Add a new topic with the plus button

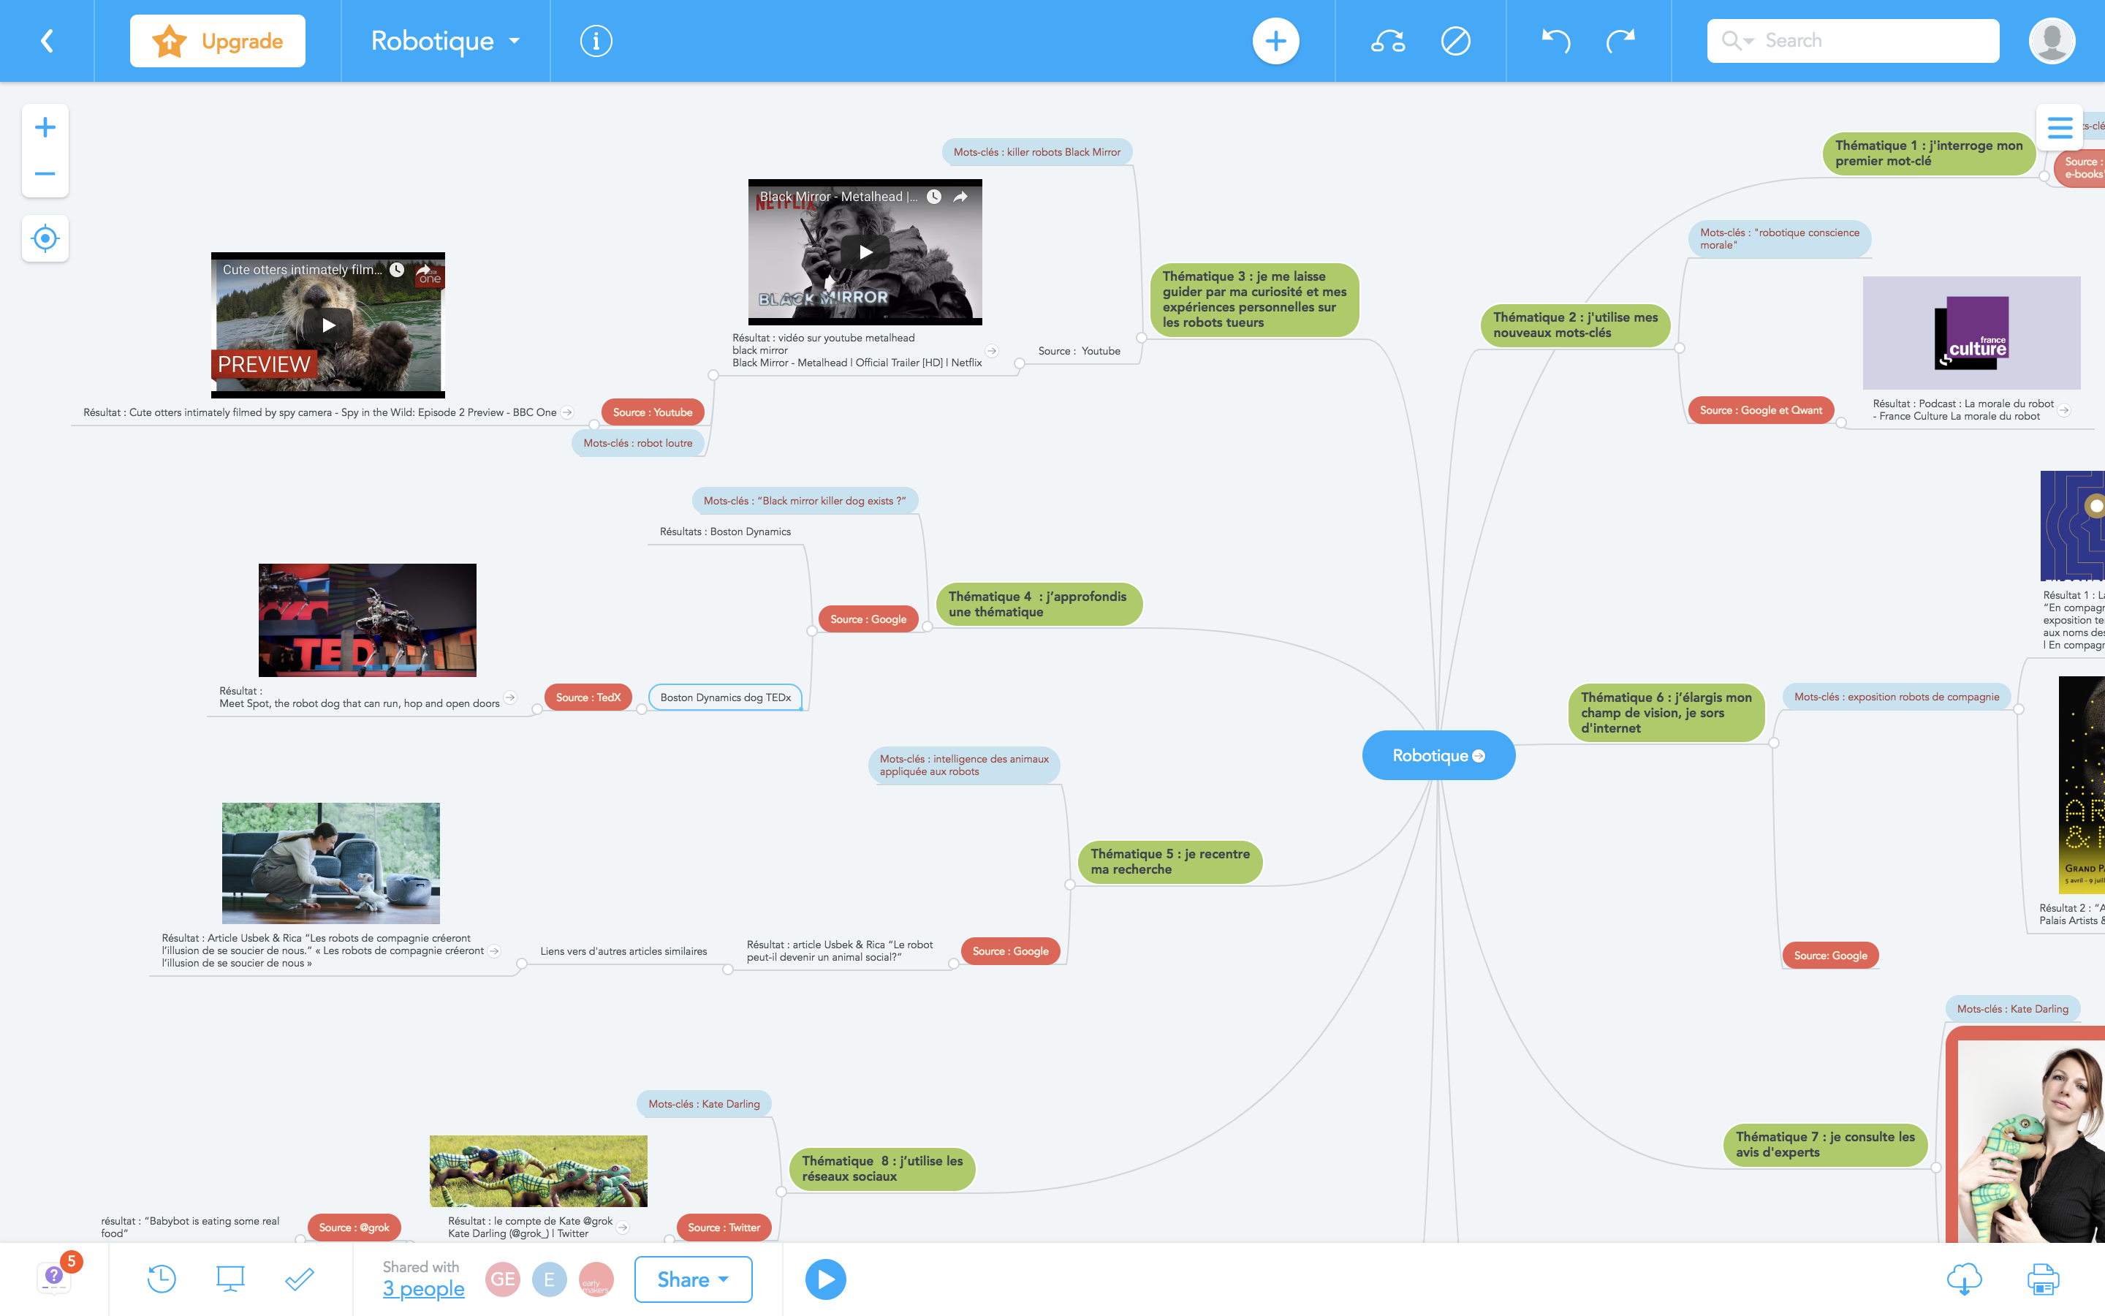click(x=1275, y=41)
